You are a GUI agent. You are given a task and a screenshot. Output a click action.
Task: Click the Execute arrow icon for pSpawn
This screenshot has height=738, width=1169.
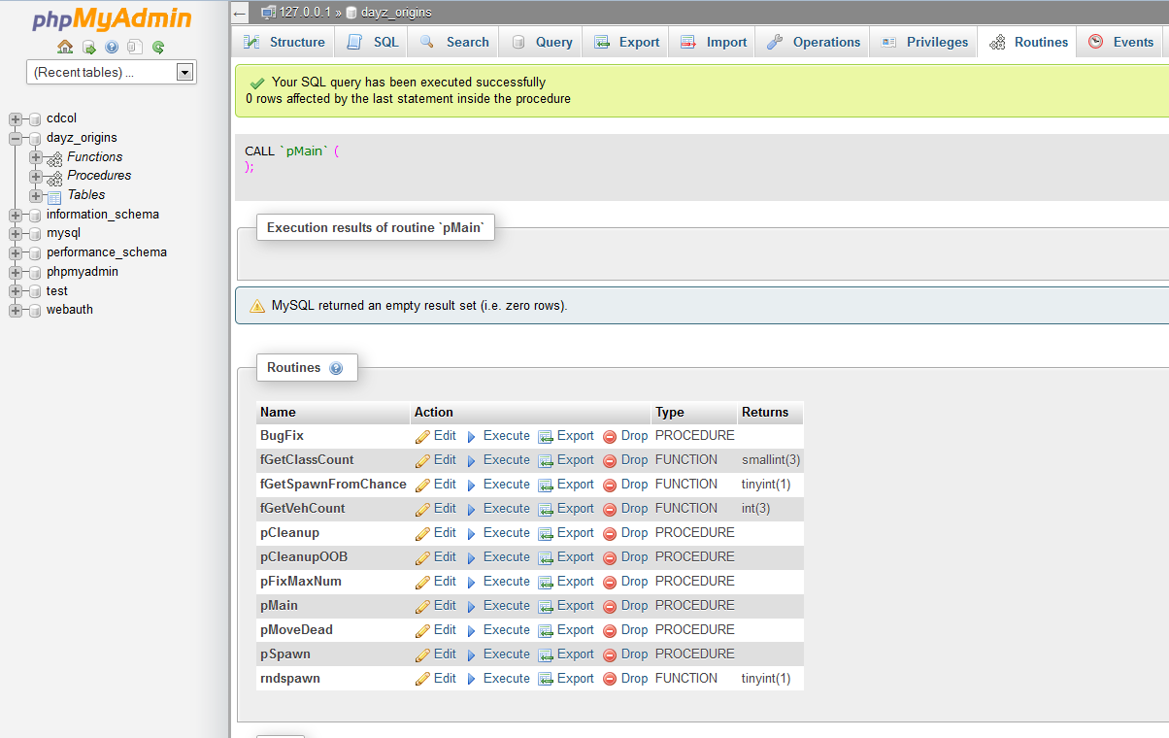[x=472, y=655]
